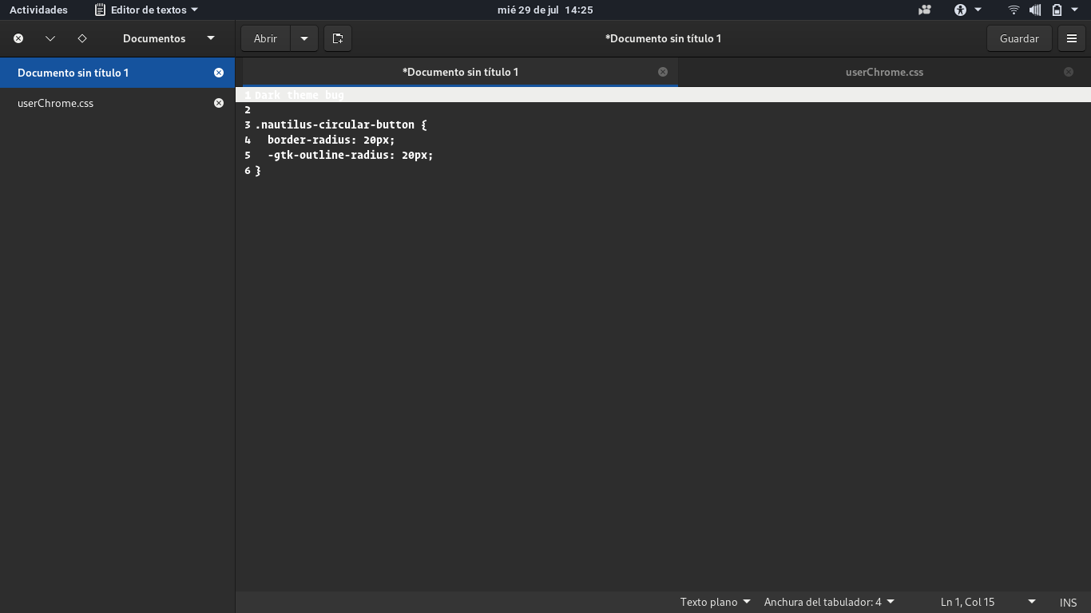Click the Wi-Fi icon in the top bar

(1013, 10)
